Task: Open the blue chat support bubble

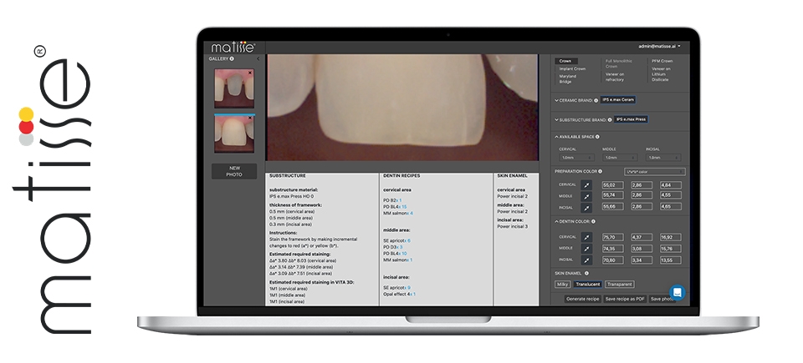Action: pos(677,292)
